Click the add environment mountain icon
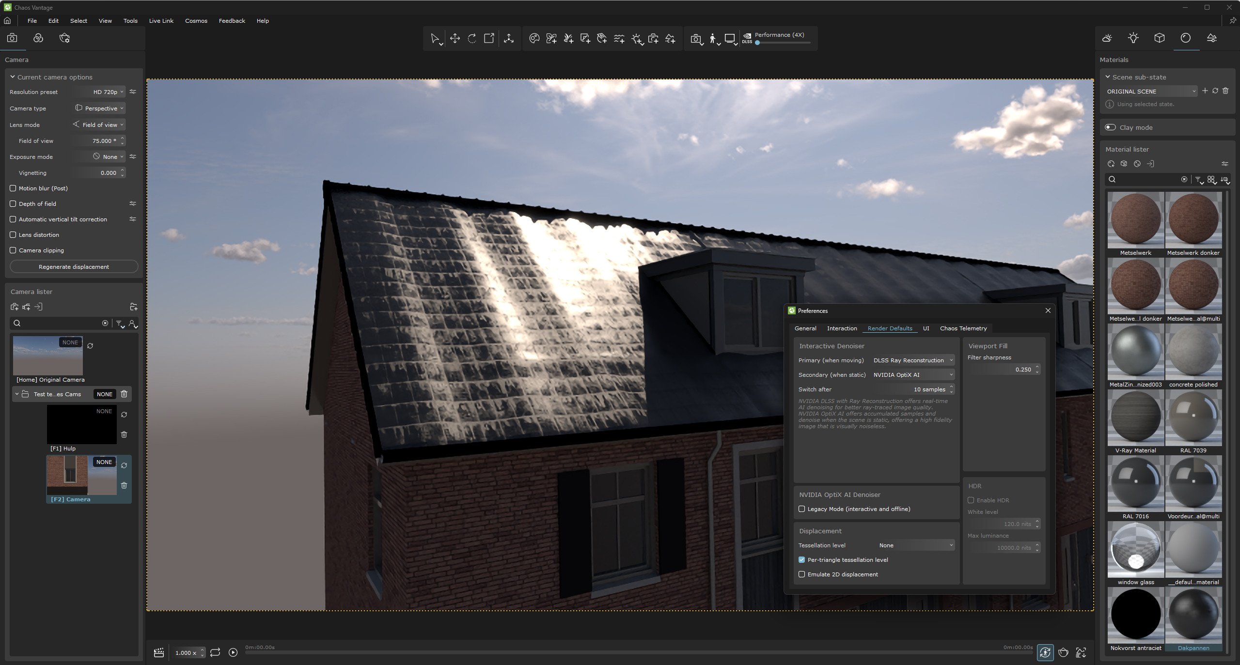The width and height of the screenshot is (1240, 665). click(670, 39)
